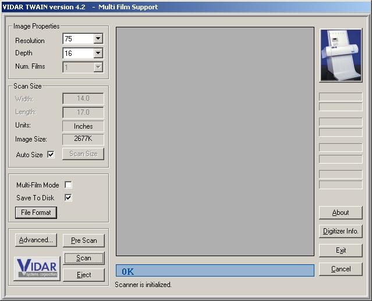
Task: Click the Scan button
Action: [84, 258]
